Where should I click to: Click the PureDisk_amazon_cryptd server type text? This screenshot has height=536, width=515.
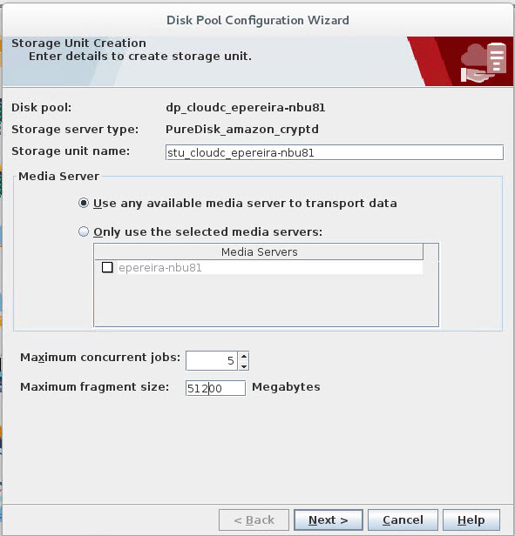(x=242, y=130)
